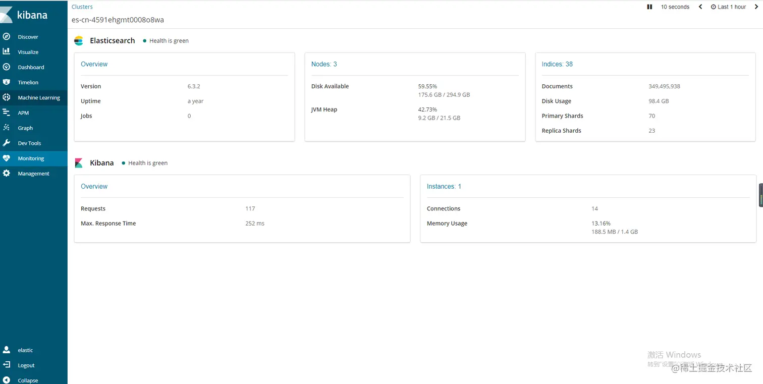
Task: Click the 188.5 MB / 1.4 GB text
Action: tap(615, 232)
